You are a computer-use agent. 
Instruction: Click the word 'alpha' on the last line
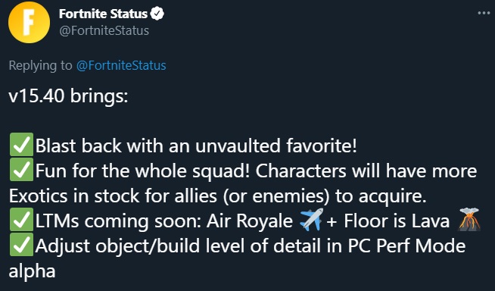tap(32, 271)
